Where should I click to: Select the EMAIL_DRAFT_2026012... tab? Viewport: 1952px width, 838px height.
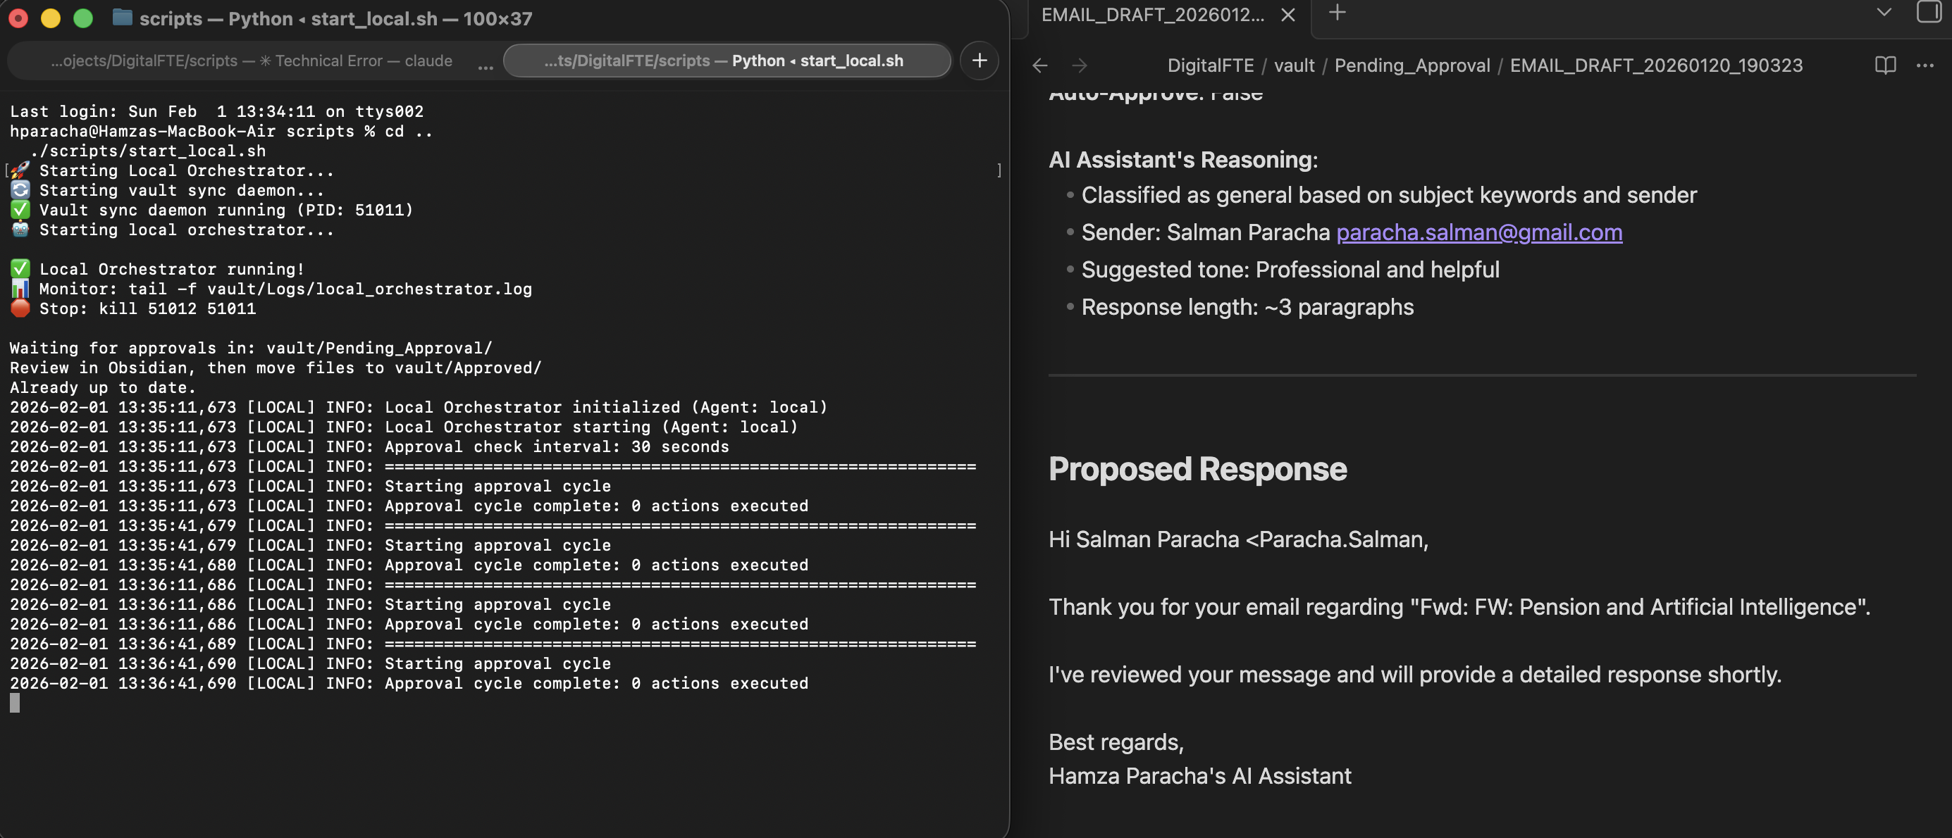pyautogui.click(x=1151, y=15)
